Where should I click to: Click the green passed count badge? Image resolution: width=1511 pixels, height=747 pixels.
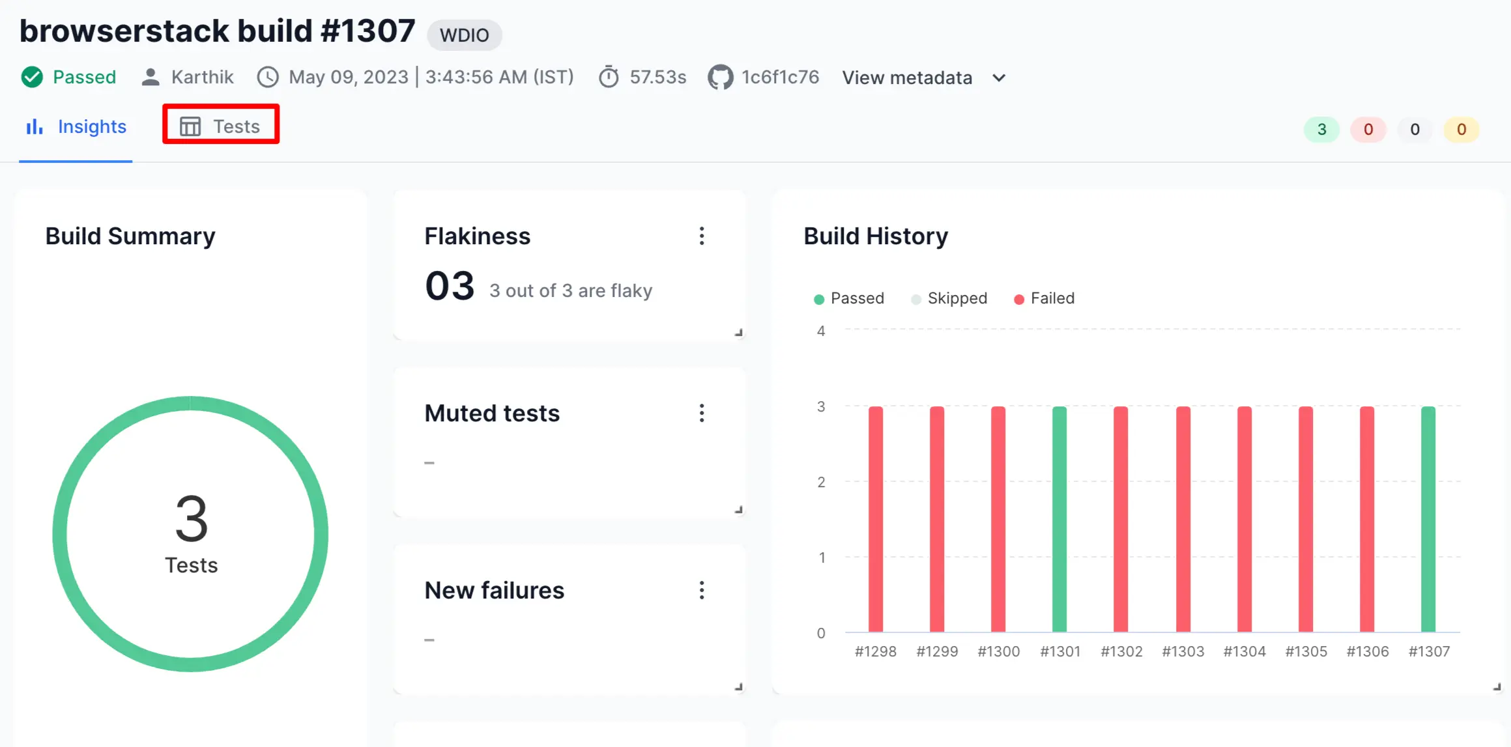click(1321, 130)
